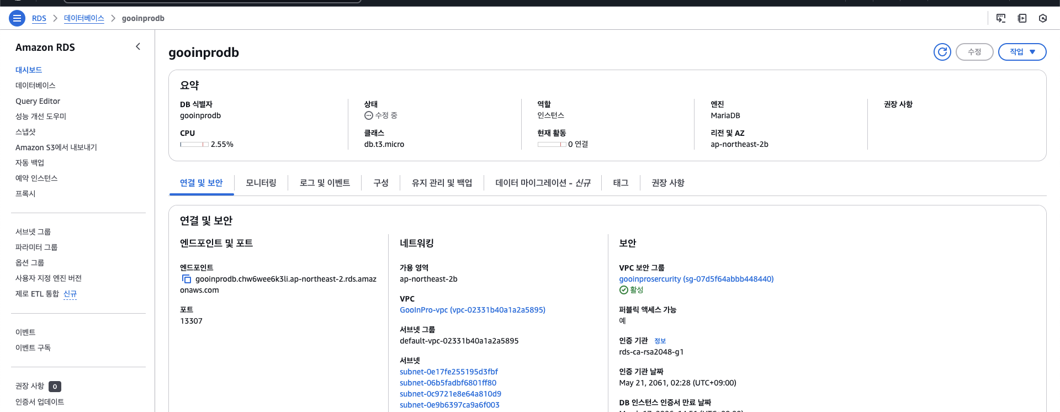Click the rds-ca-rsa2048-g1 certificate value

[651, 352]
